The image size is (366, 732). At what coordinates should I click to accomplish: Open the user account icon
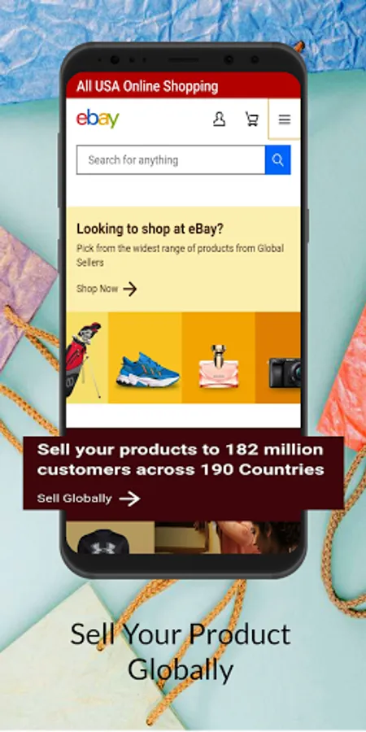[x=219, y=119]
